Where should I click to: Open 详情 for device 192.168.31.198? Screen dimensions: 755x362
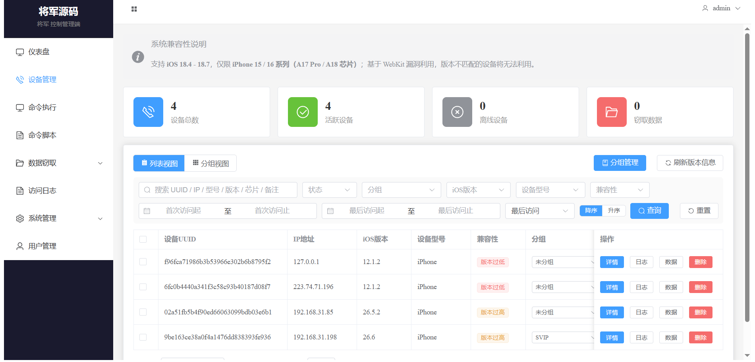point(612,337)
